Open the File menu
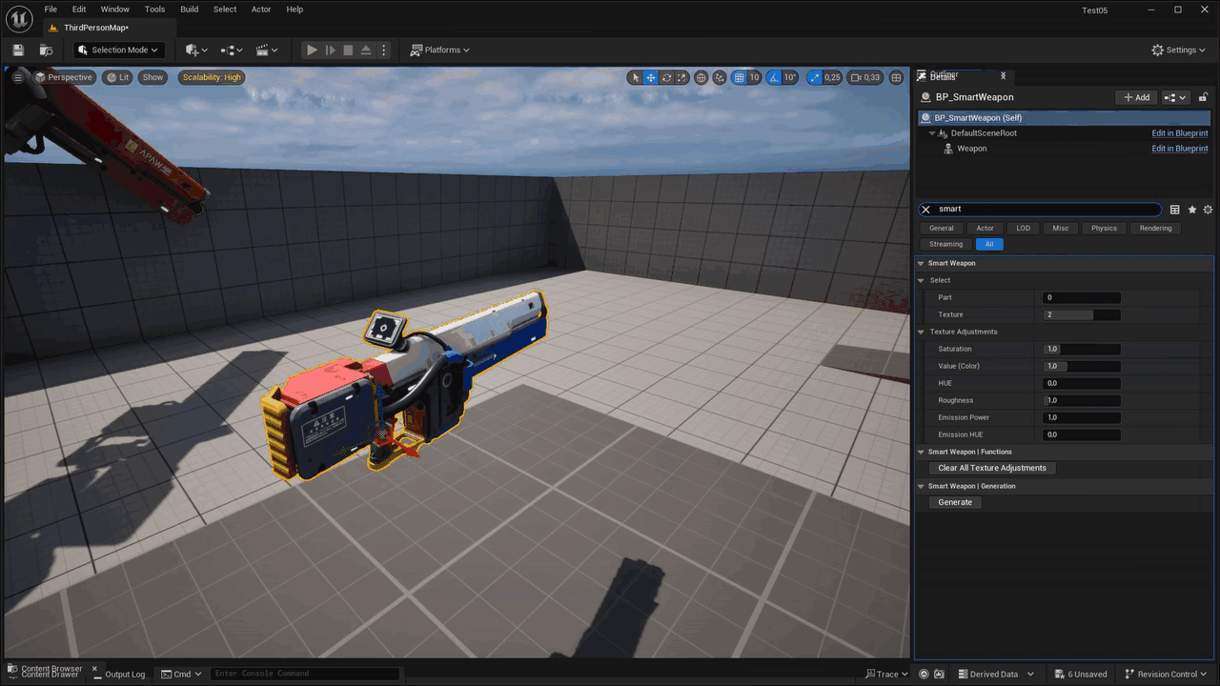Image resolution: width=1220 pixels, height=686 pixels. [51, 10]
